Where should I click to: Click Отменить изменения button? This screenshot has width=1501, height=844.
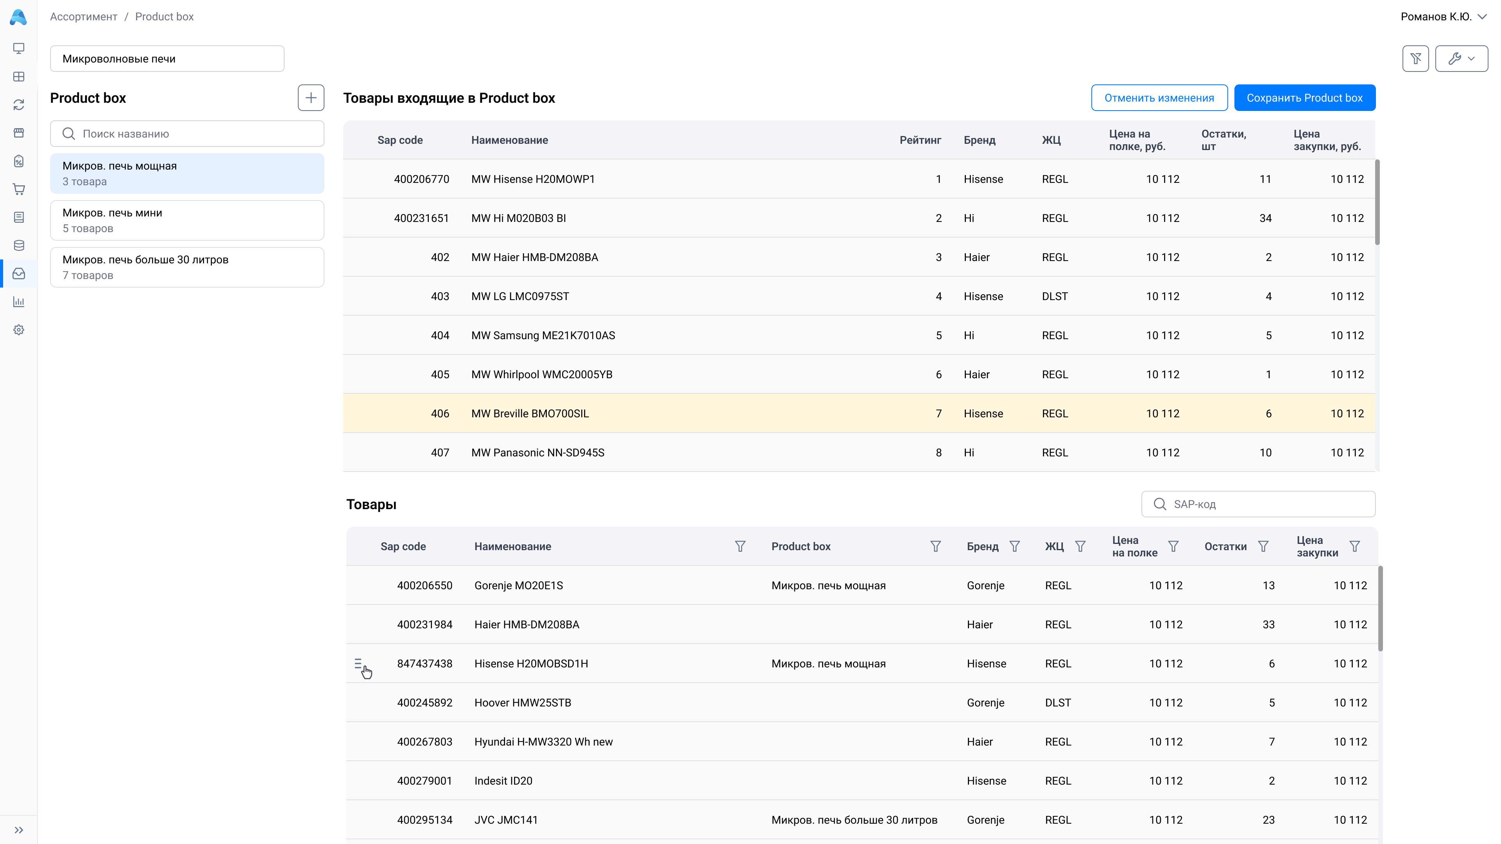(1159, 98)
